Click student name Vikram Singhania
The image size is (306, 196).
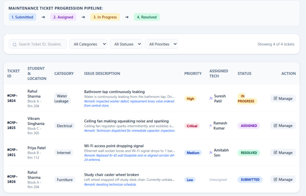coord(36,121)
